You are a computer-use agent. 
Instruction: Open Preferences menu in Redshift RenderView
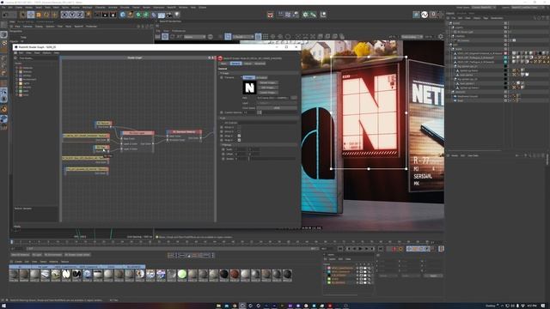click(x=179, y=31)
